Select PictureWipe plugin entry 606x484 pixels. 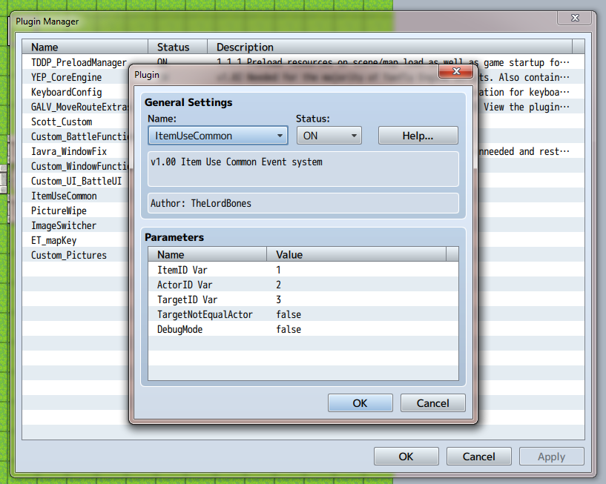(x=59, y=211)
